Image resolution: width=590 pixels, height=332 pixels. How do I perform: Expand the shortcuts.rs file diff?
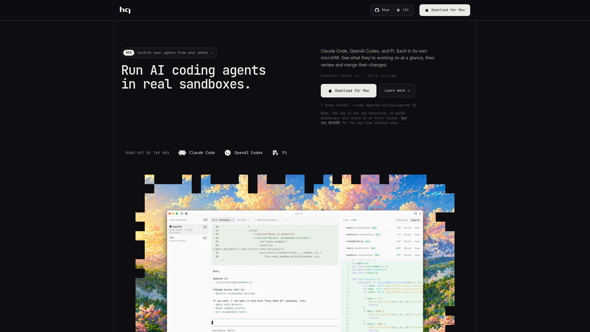[x=344, y=235]
